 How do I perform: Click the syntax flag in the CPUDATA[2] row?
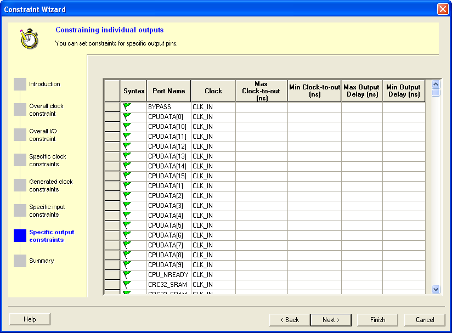[127, 195]
